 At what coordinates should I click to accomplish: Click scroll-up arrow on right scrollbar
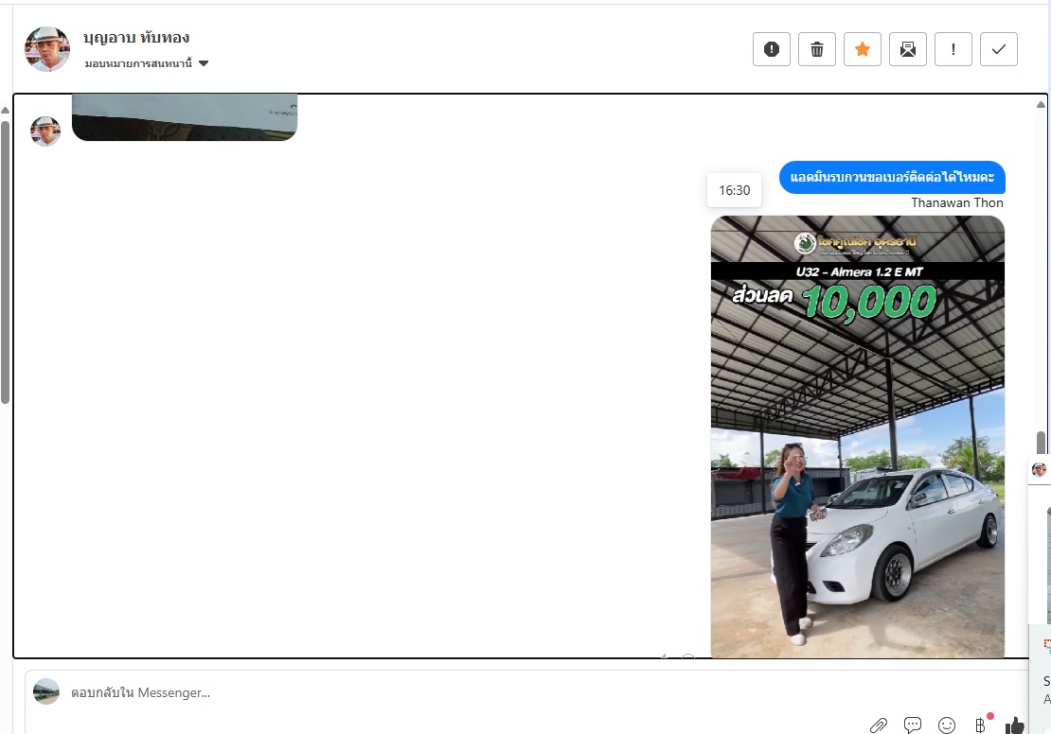[1041, 104]
